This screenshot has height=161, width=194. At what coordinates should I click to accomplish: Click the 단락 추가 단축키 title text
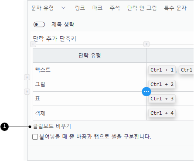(54, 39)
